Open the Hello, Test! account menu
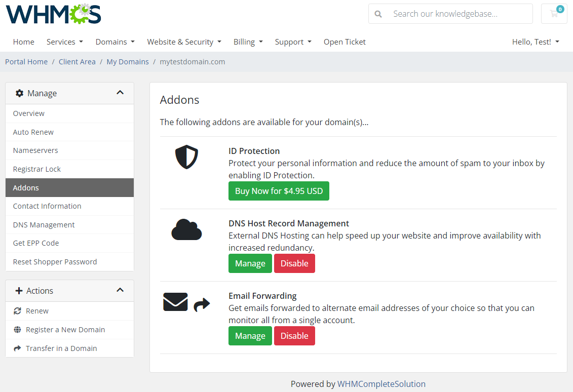 [x=536, y=42]
